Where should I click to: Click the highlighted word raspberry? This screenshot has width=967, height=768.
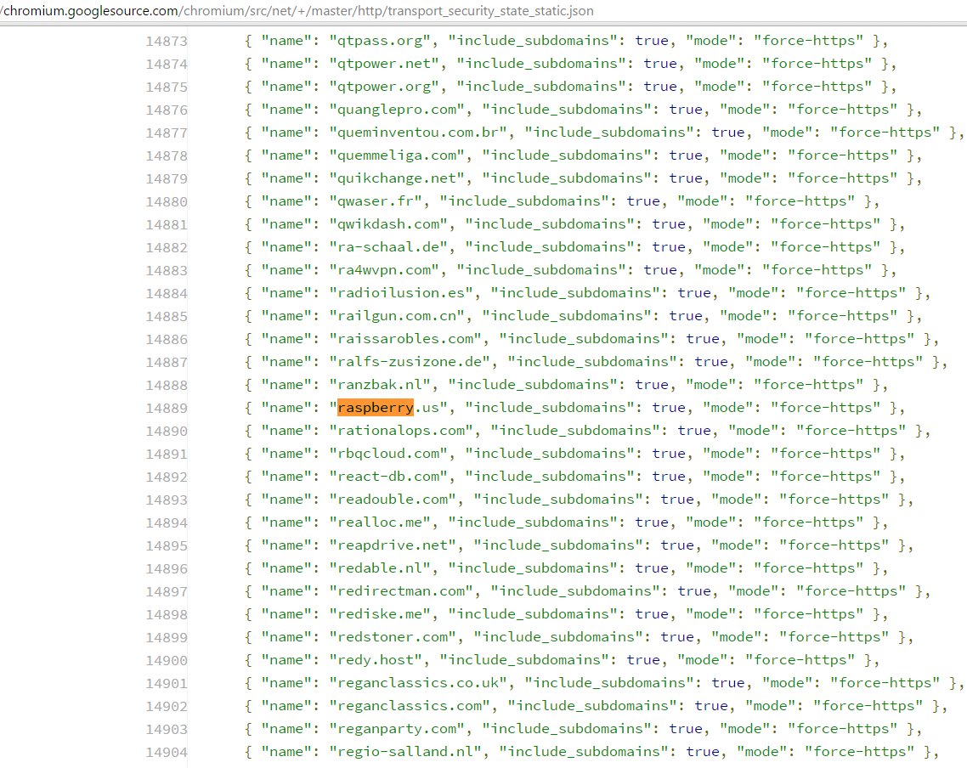(x=376, y=408)
